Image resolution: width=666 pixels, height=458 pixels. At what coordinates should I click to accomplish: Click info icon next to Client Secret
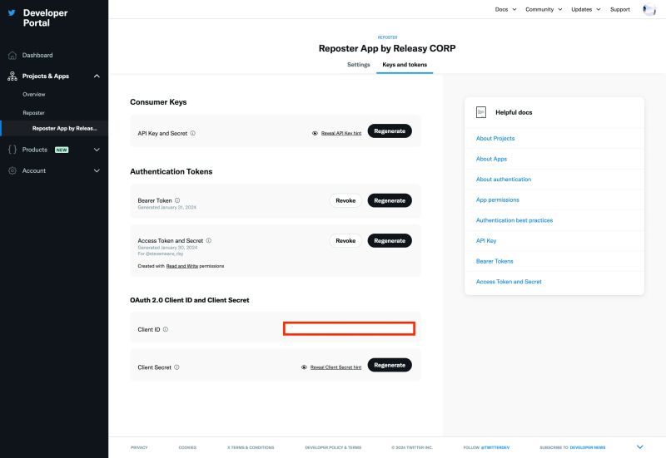point(176,367)
